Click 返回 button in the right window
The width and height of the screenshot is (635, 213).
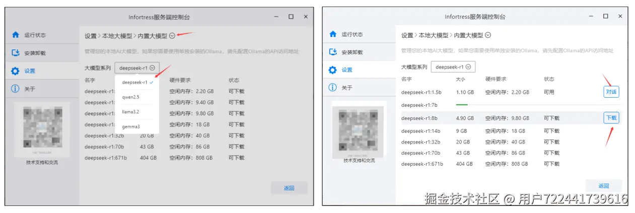pyautogui.click(x=604, y=186)
